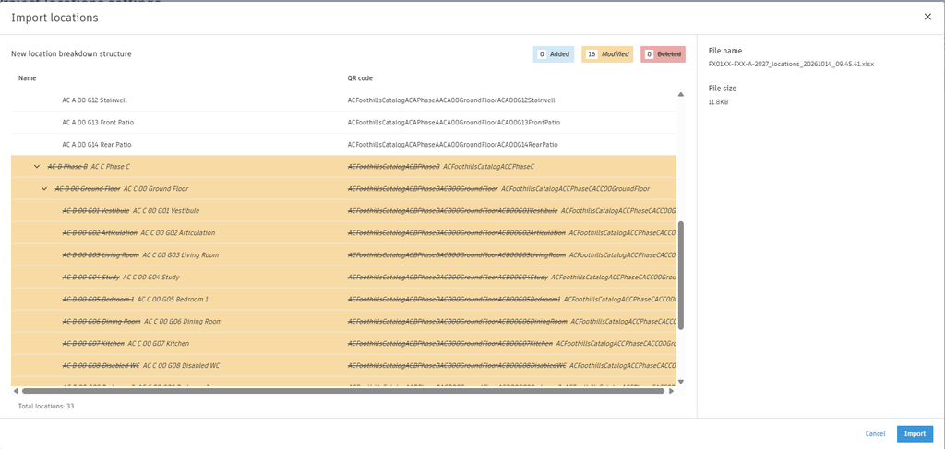Image resolution: width=945 pixels, height=449 pixels.
Task: Collapse the AC C 00 Ground Floor row
Action: click(44, 188)
